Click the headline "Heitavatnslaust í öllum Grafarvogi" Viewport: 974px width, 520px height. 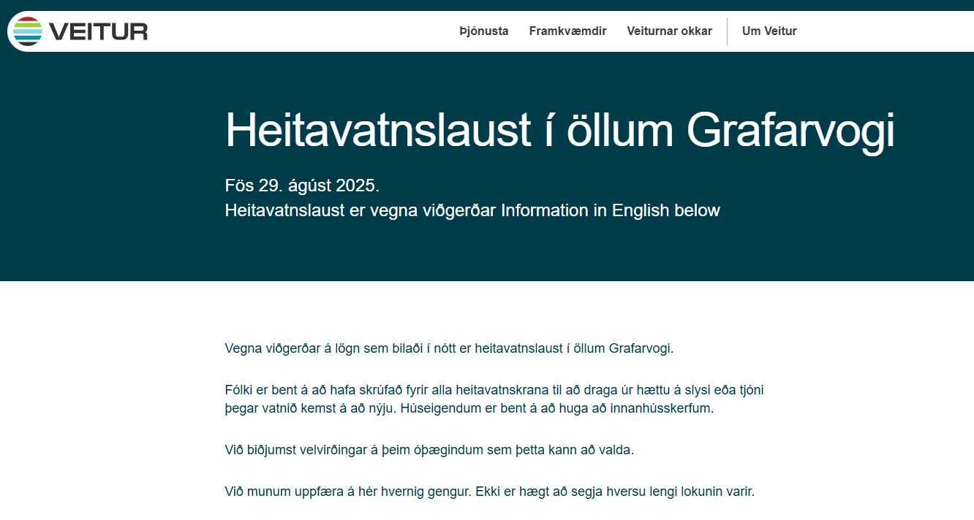point(560,131)
